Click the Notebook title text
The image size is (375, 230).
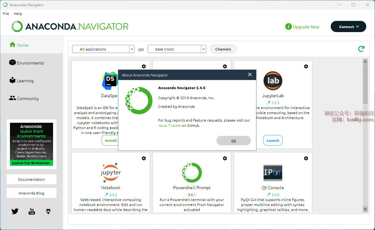click(x=111, y=188)
